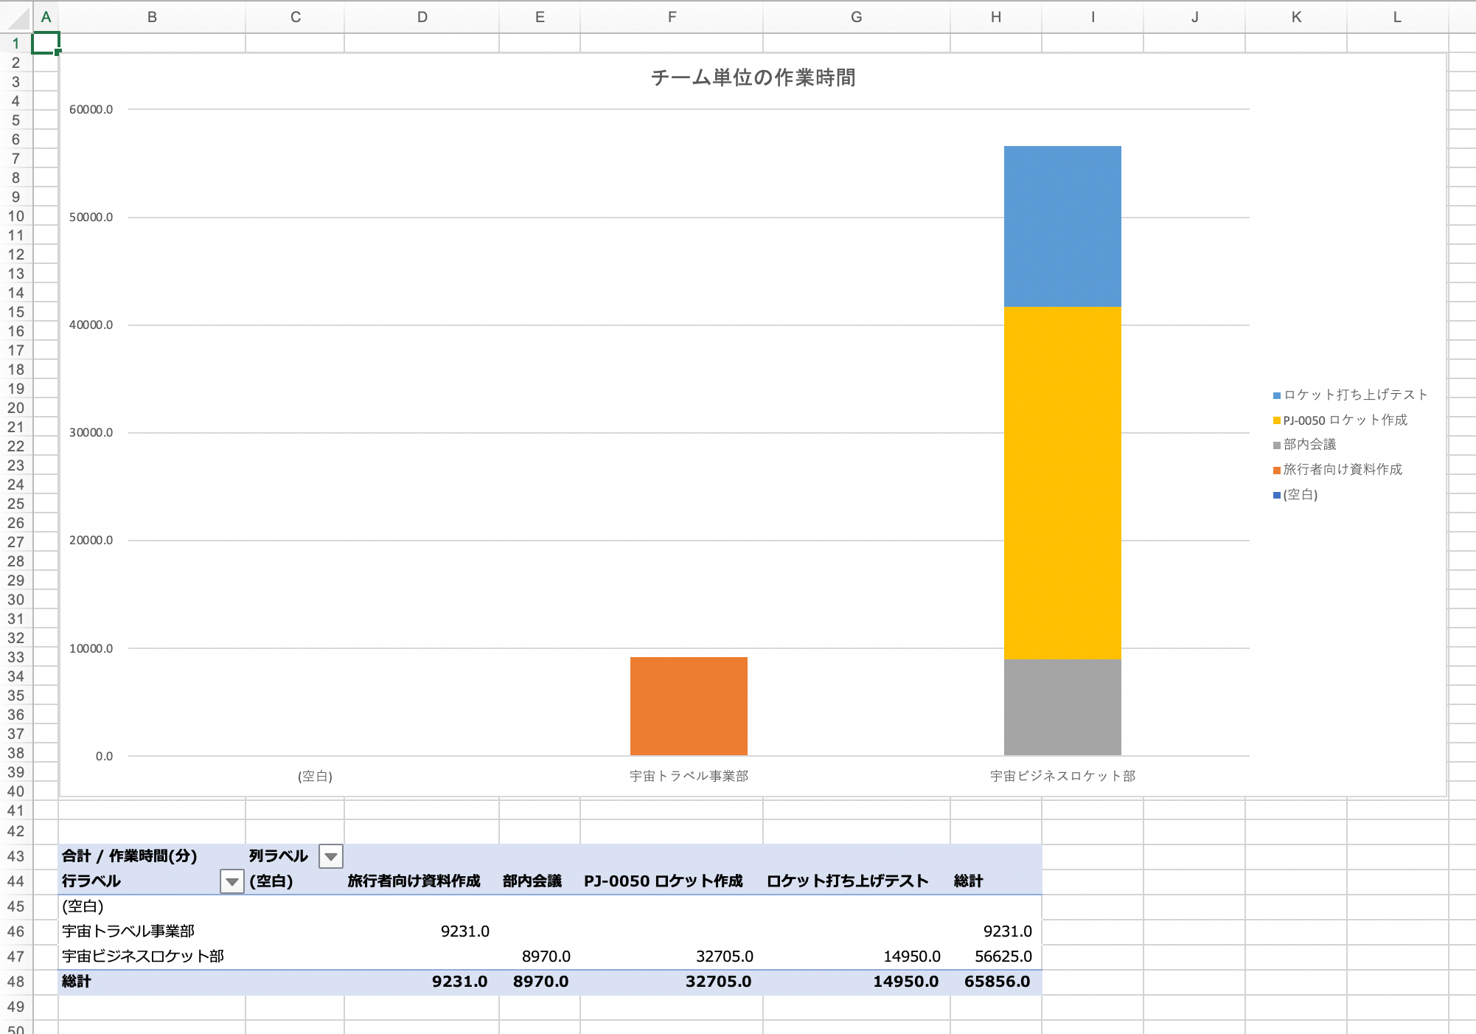Viewport: 1476px width, 1034px height.
Task: Click the dark blue (空白) legend marker
Action: coord(1277,496)
